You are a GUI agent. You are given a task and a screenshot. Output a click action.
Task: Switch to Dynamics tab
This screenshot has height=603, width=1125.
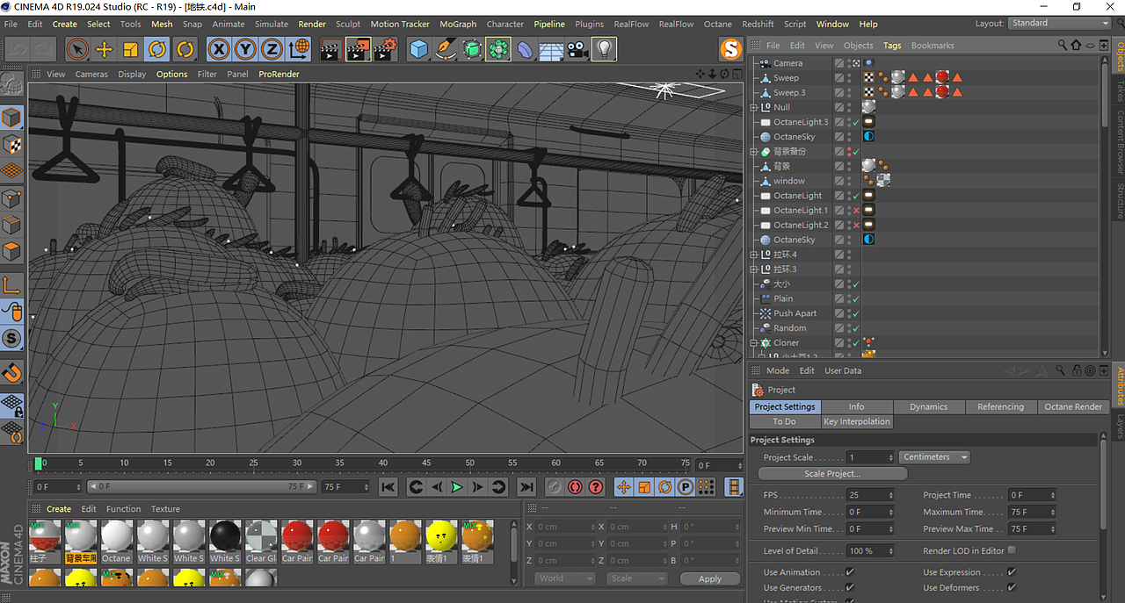click(928, 406)
